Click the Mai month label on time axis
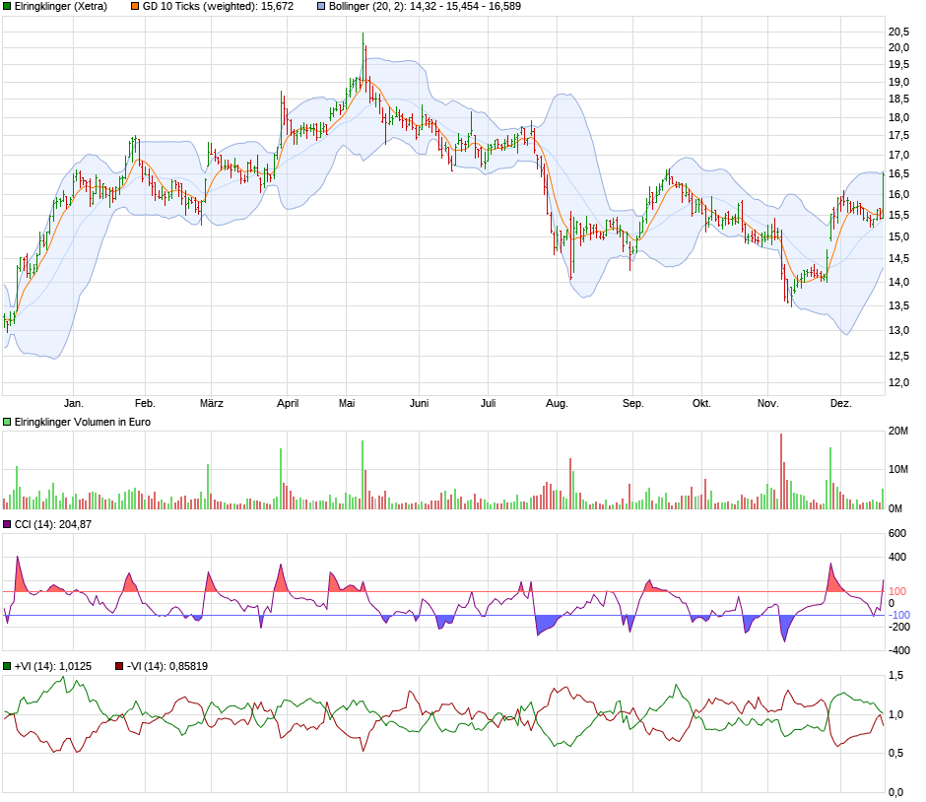This screenshot has width=926, height=802. (x=347, y=403)
